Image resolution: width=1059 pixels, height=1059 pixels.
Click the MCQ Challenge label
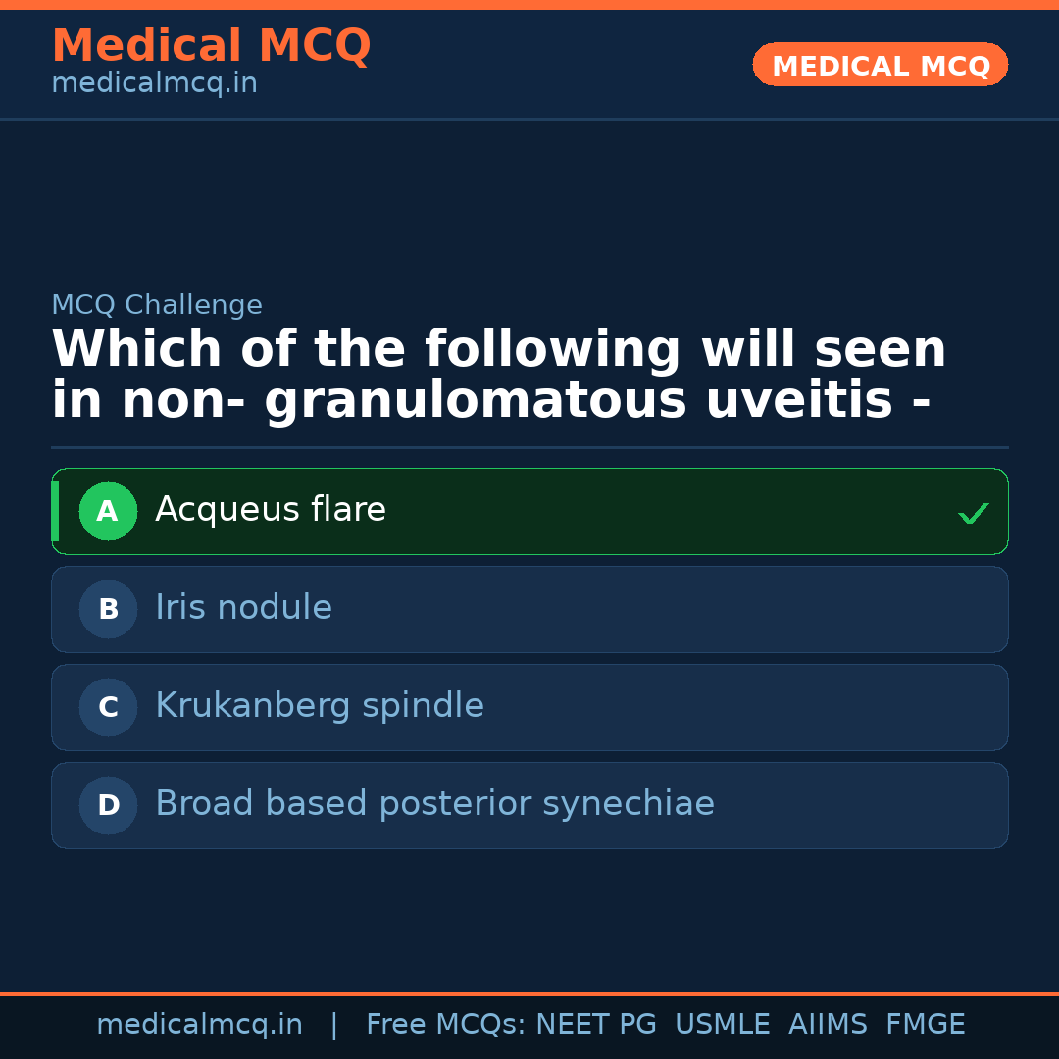157,305
